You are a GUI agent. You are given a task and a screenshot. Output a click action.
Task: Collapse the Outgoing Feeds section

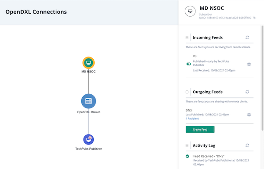click(x=187, y=92)
